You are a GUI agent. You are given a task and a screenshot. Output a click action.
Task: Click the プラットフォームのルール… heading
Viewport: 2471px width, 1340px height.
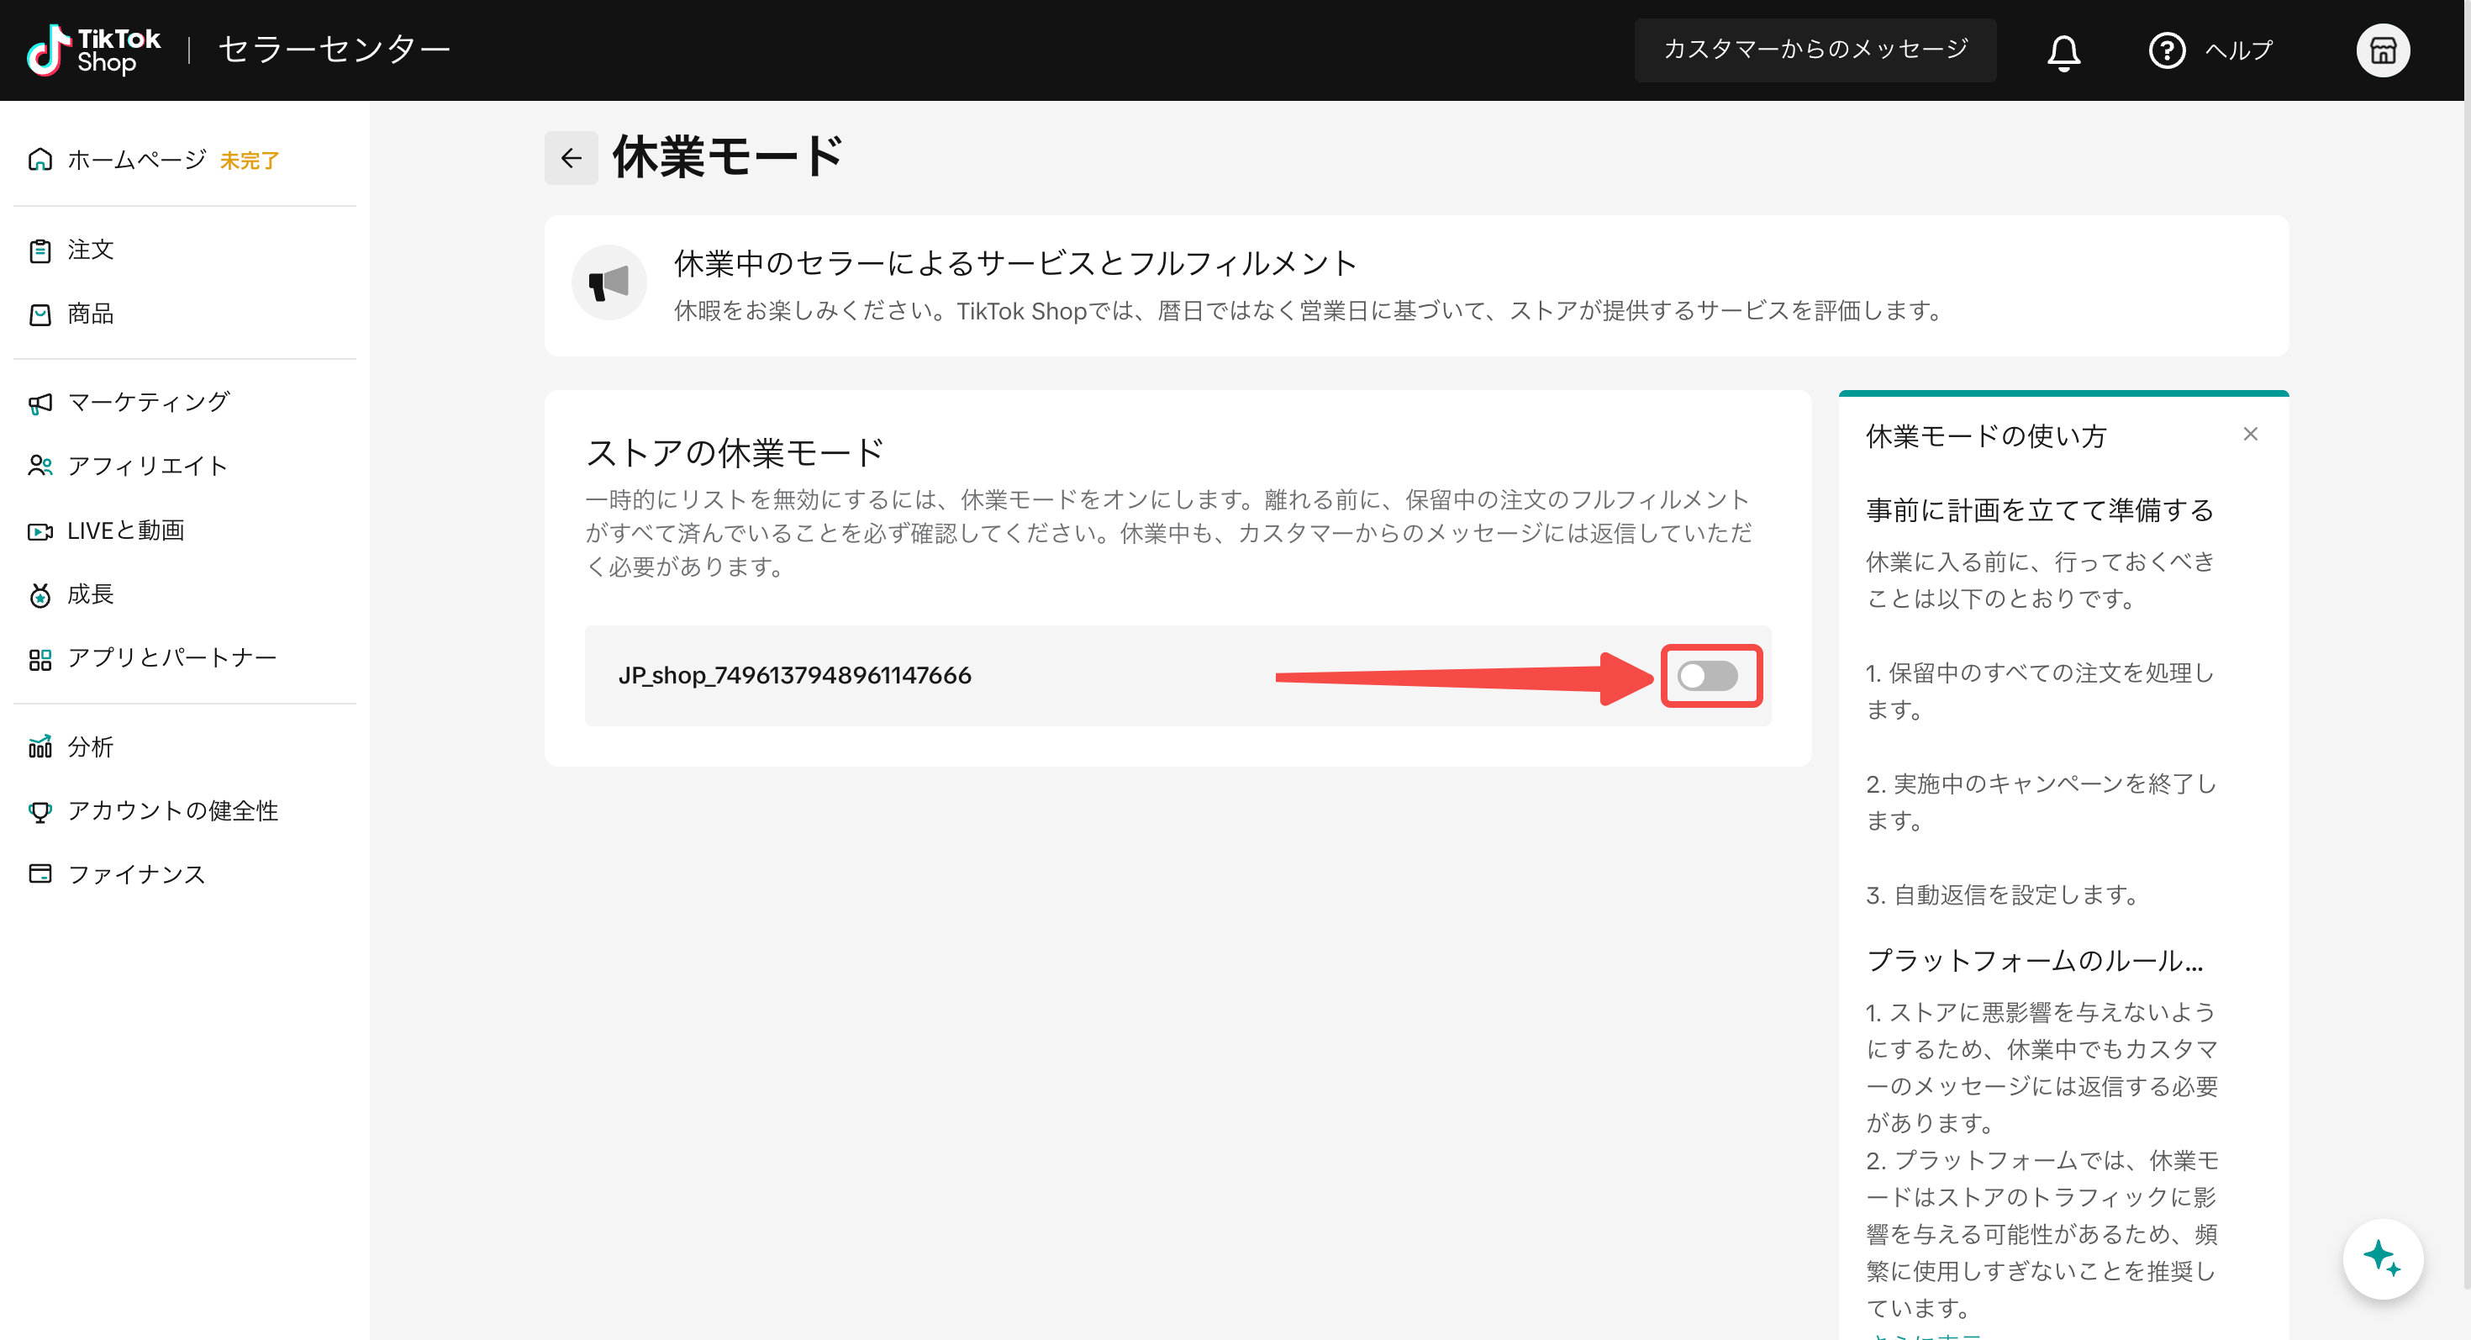click(x=2035, y=960)
